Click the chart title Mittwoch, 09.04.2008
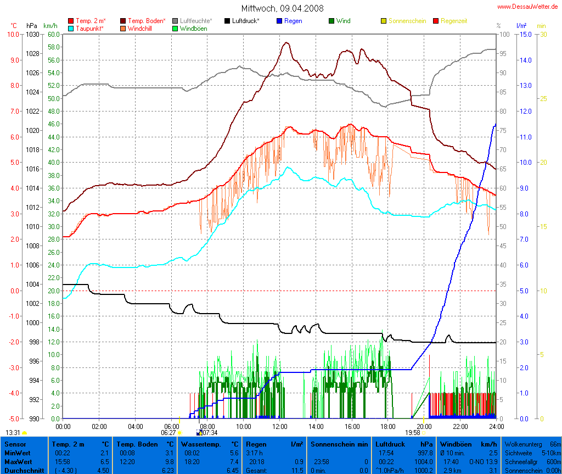The image size is (562, 474). [282, 8]
